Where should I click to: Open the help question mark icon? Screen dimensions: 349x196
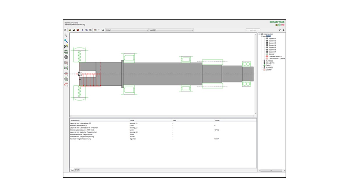[x=279, y=30]
